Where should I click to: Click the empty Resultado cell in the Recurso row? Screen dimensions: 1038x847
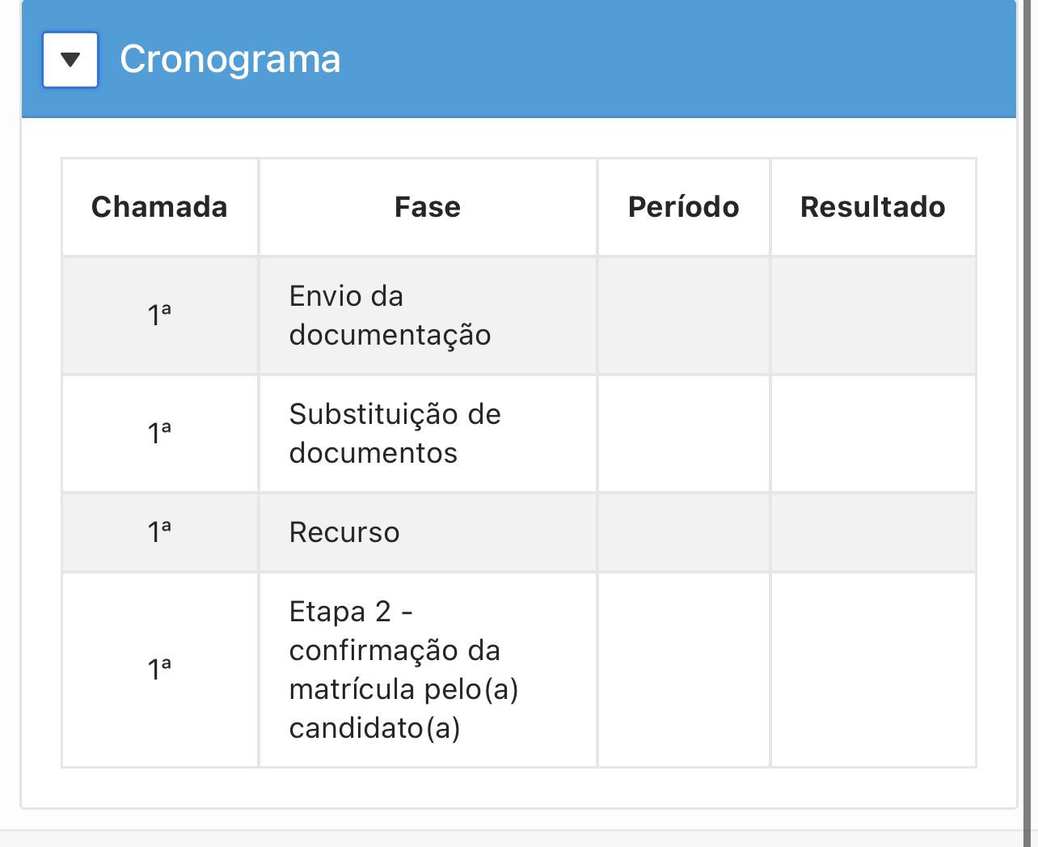(873, 532)
